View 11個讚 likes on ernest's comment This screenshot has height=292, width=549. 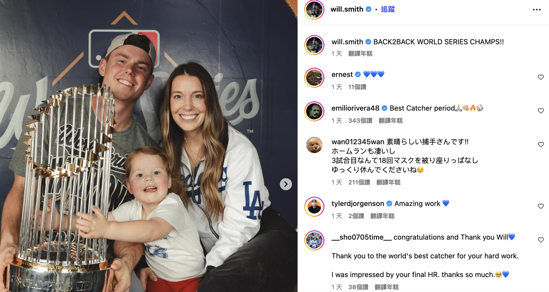(357, 87)
